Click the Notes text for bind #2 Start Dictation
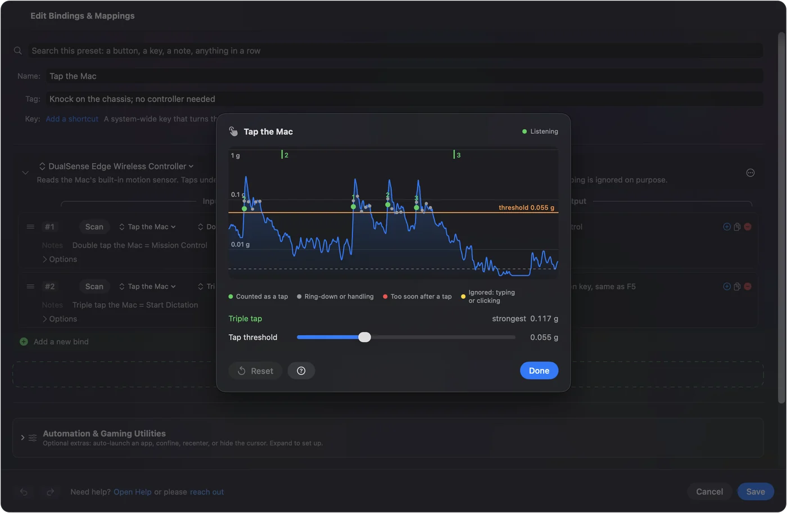787x513 pixels. (x=135, y=305)
